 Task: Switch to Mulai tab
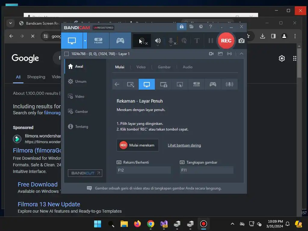(x=120, y=67)
